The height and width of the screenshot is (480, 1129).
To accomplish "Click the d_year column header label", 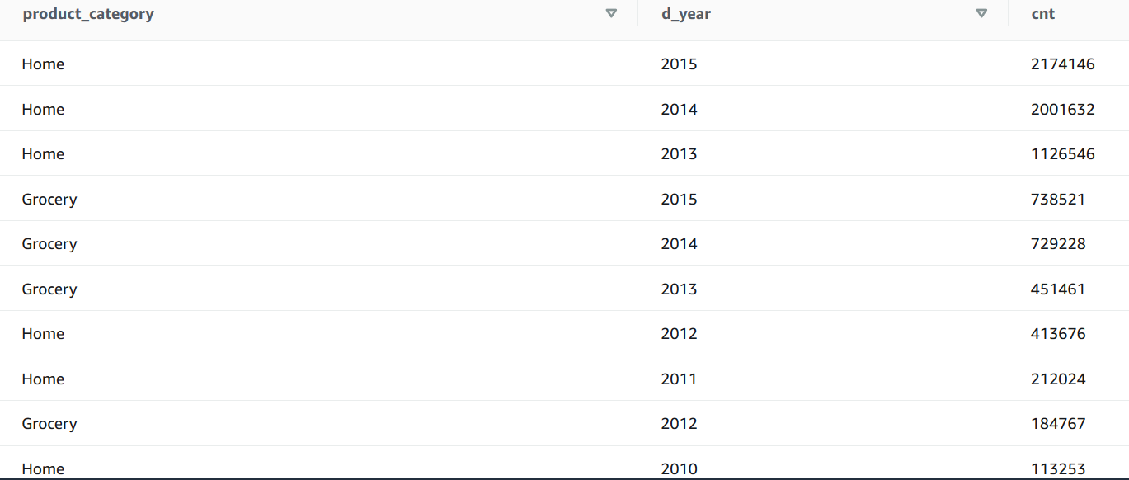I will pyautogui.click(x=686, y=14).
